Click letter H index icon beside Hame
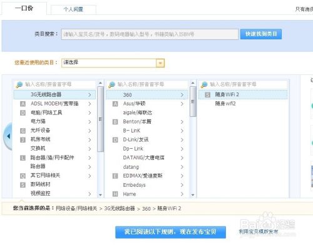This screenshot has width=313, height=245. (x=115, y=194)
